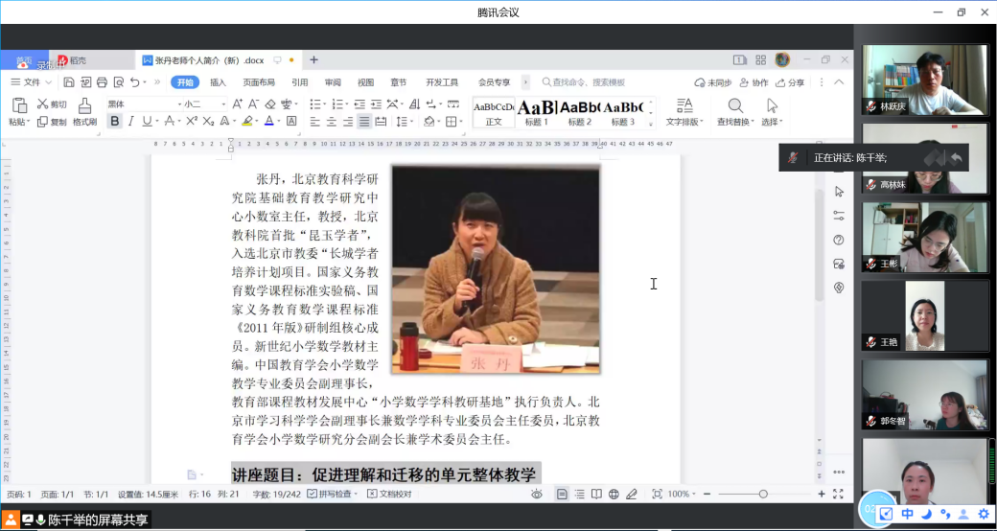Open Print Preview from quick access toolbar
The height and width of the screenshot is (531, 997).
118,82
